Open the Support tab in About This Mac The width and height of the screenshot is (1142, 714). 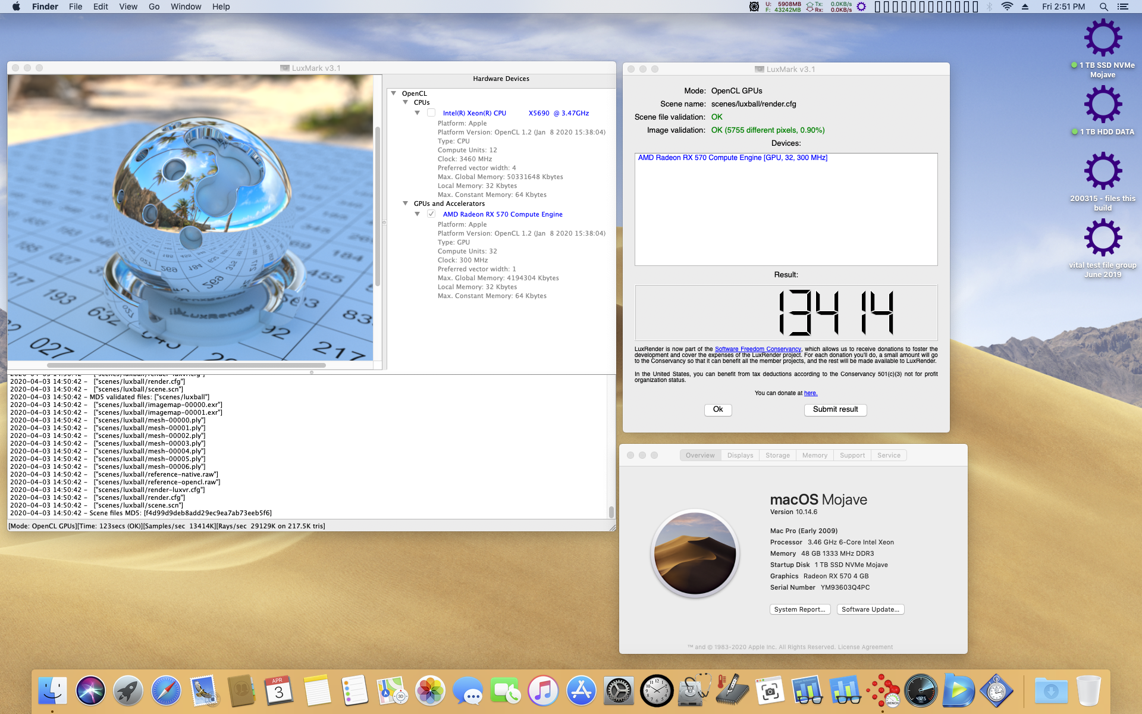click(x=852, y=455)
